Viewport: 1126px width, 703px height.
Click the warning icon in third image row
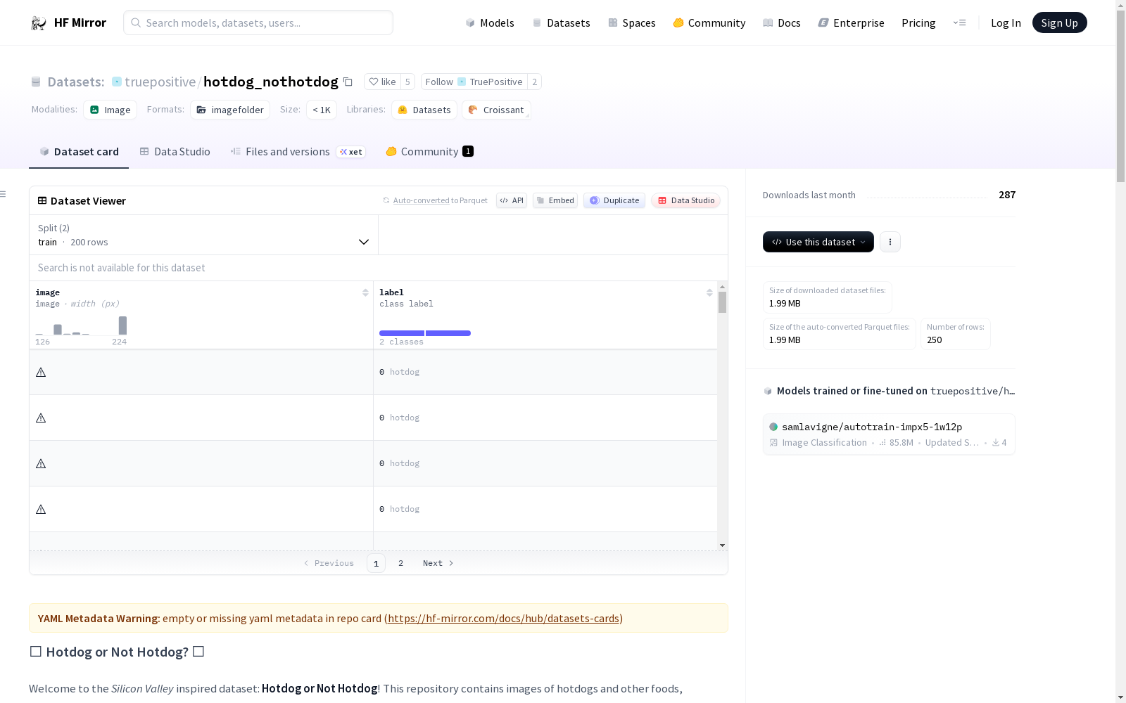(x=41, y=463)
